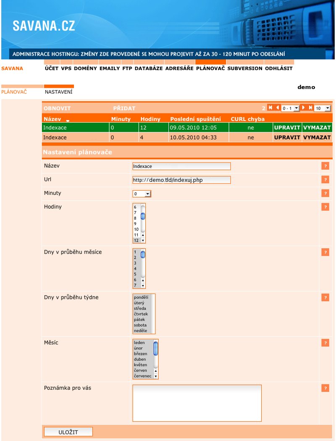Switch to the NASTAVENÍ tab
Viewport: 336px width, 441px height.
pos(59,92)
